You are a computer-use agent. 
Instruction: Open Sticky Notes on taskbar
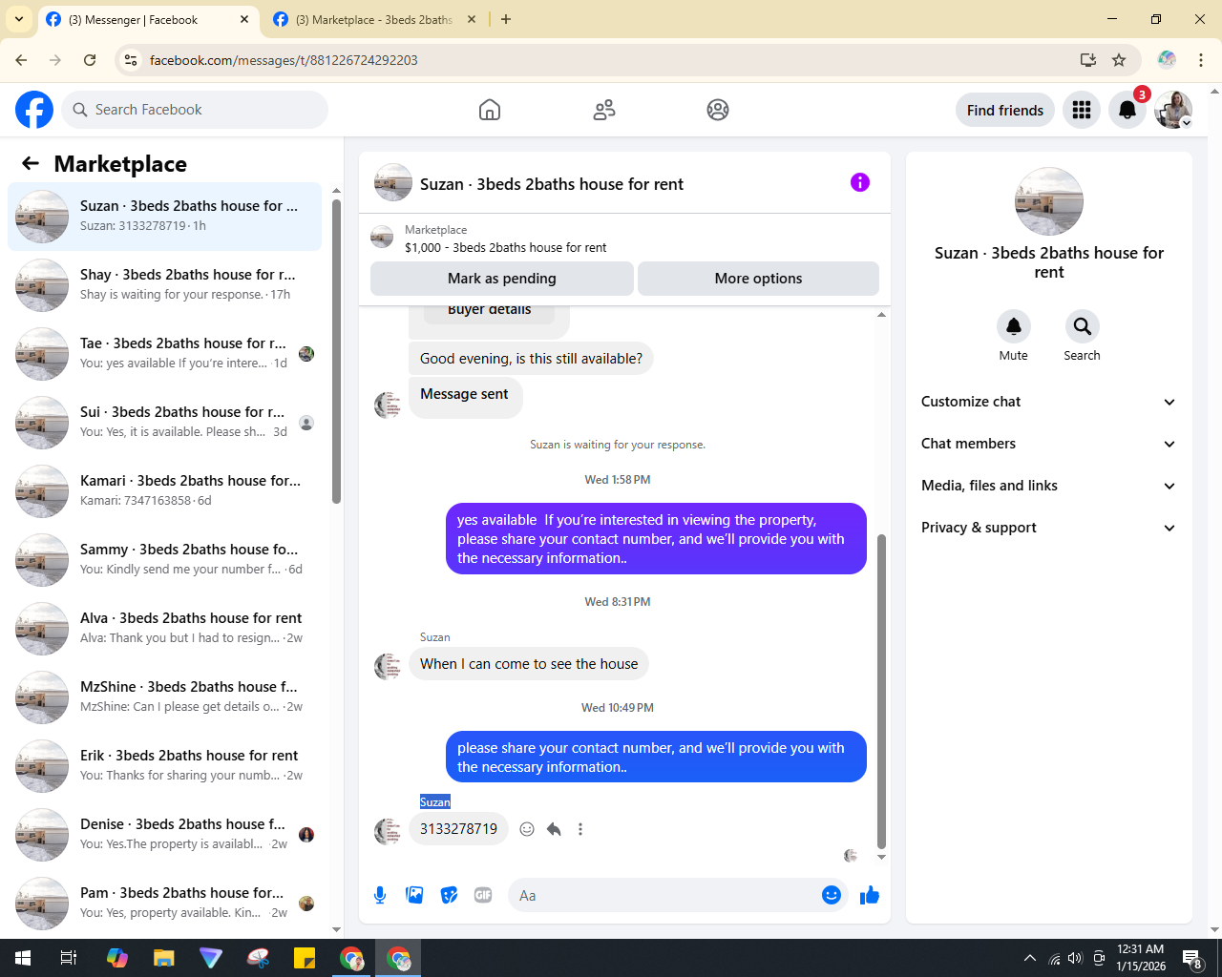(305, 958)
